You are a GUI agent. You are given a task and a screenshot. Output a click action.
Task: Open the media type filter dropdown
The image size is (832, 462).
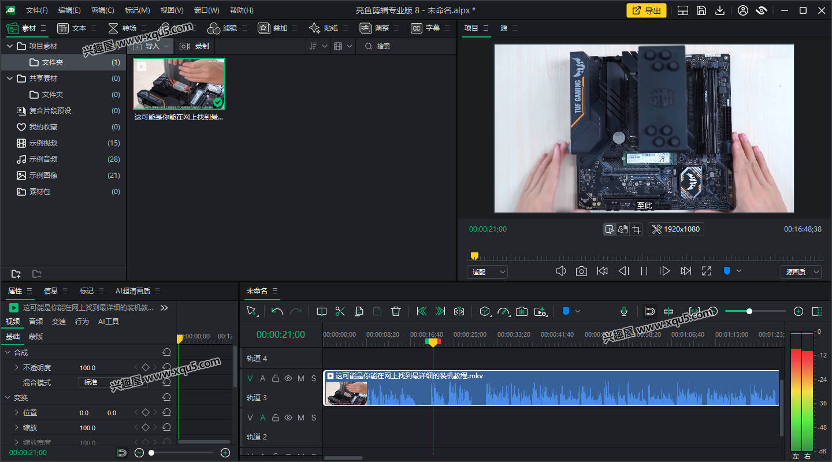[343, 46]
